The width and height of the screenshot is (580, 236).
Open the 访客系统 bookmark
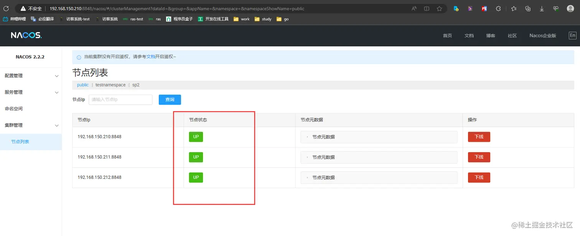click(107, 19)
